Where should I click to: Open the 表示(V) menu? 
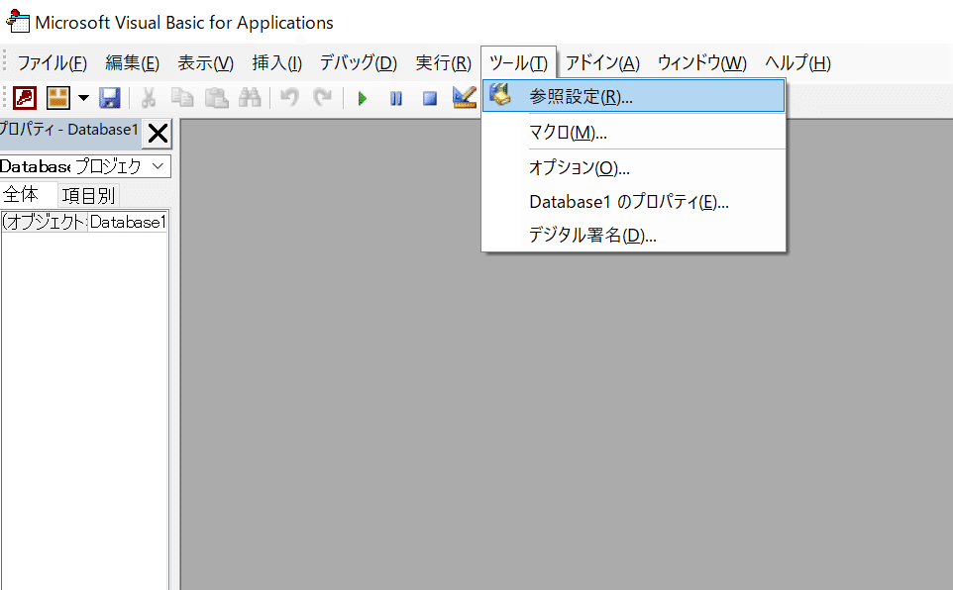pyautogui.click(x=205, y=62)
